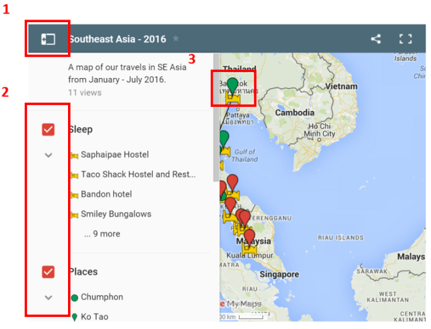Uncheck the Places layer checkbox
Screen dimensions: 431x329
pos(48,272)
